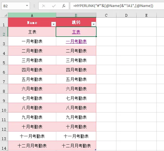
Task: Select row 13 header
Action: [4, 136]
